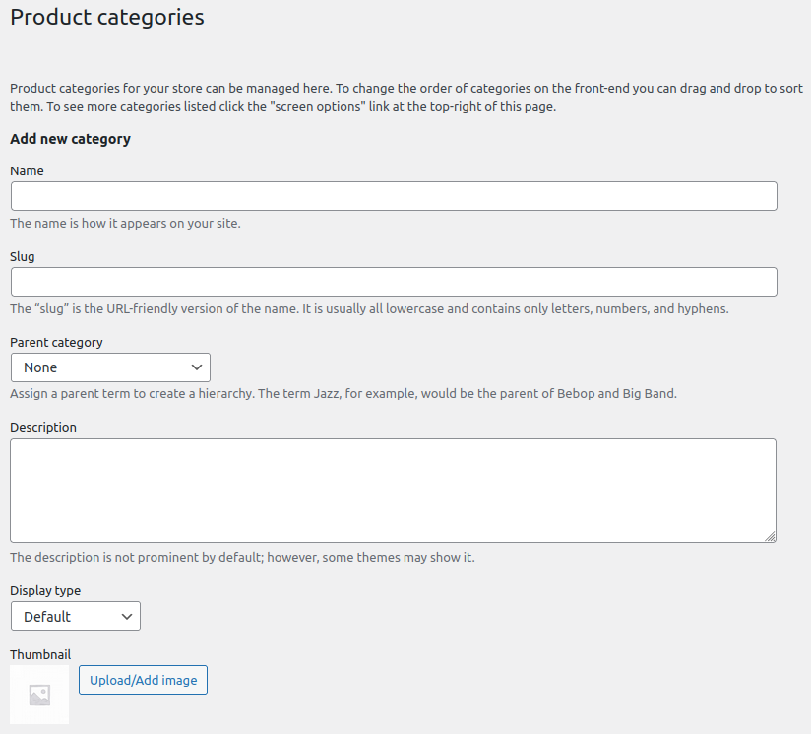Viewport: 811px width, 734px height.
Task: Click the Product categories page heading
Action: (107, 17)
